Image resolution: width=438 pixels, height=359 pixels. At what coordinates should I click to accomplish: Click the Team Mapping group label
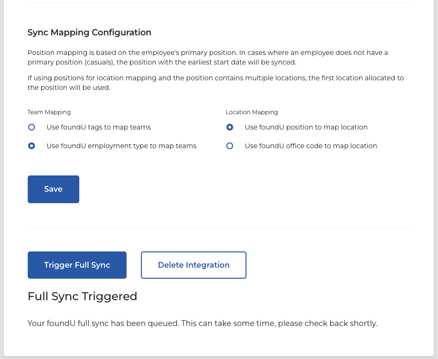click(49, 112)
